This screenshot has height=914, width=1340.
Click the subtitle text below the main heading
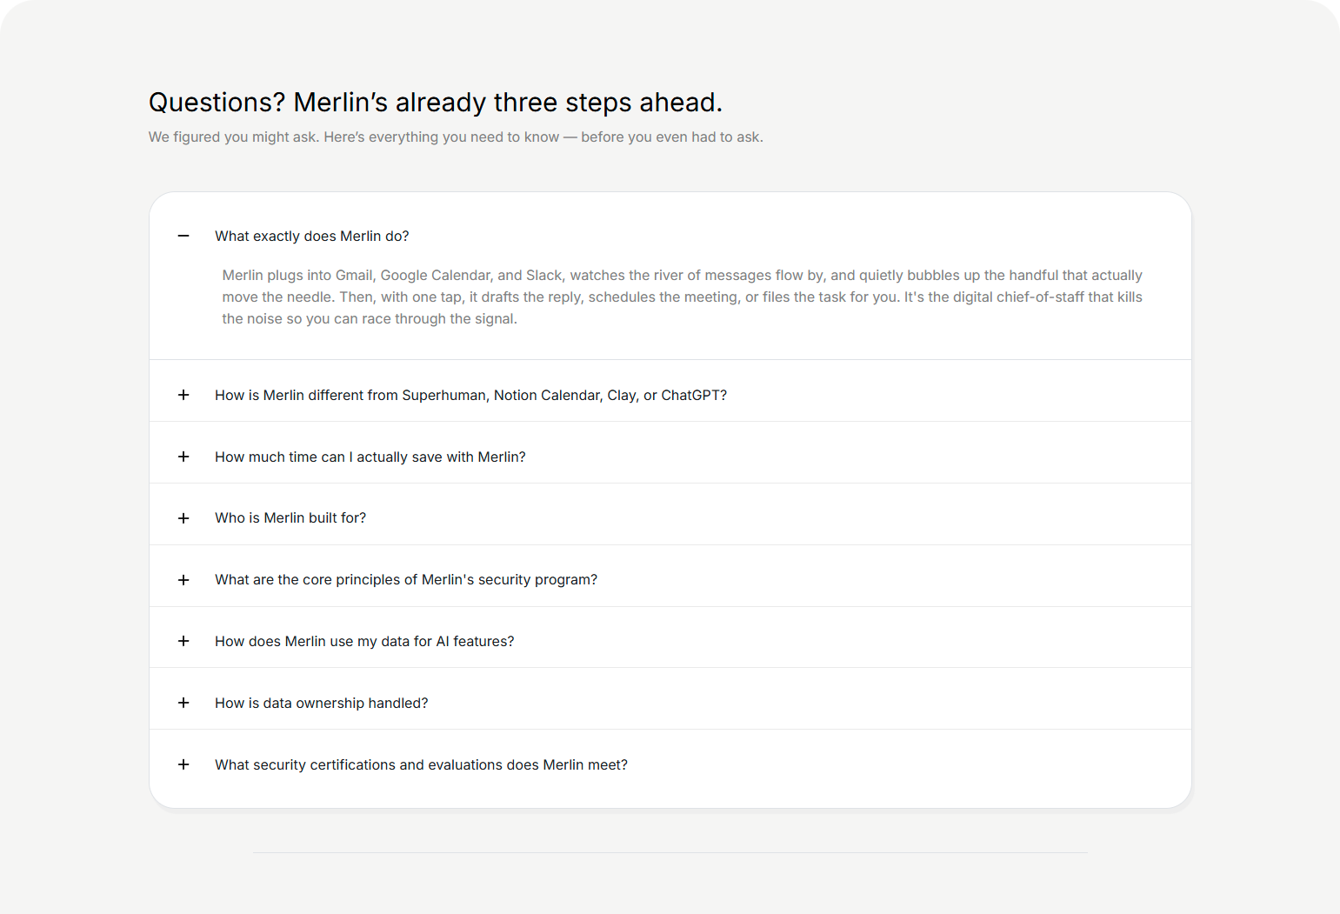click(456, 137)
